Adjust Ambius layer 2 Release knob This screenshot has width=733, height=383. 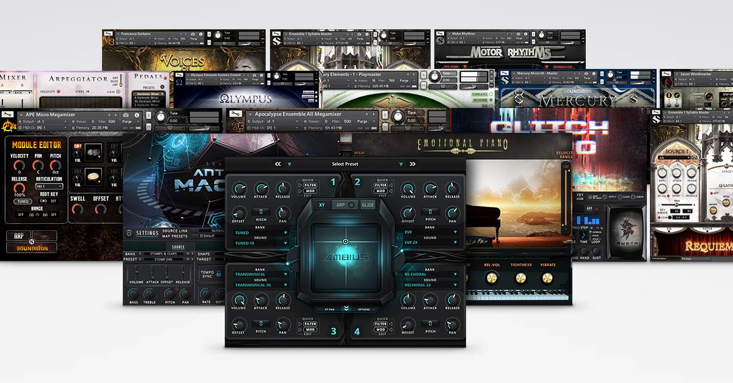click(x=453, y=188)
